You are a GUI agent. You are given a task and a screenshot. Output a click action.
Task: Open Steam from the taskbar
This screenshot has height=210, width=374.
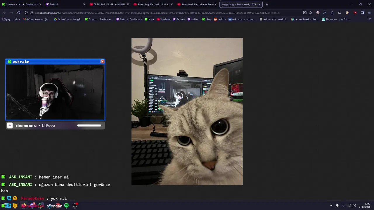[x=49, y=206]
